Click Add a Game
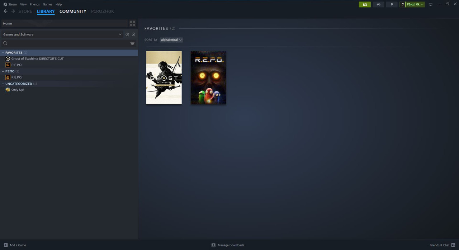Image resolution: width=459 pixels, height=250 pixels. [x=18, y=245]
